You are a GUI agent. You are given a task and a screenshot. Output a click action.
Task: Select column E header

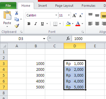(95, 46)
